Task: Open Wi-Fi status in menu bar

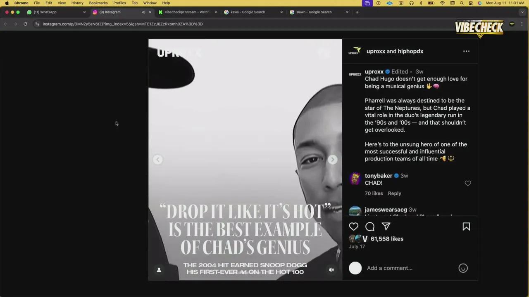Action: (442, 3)
